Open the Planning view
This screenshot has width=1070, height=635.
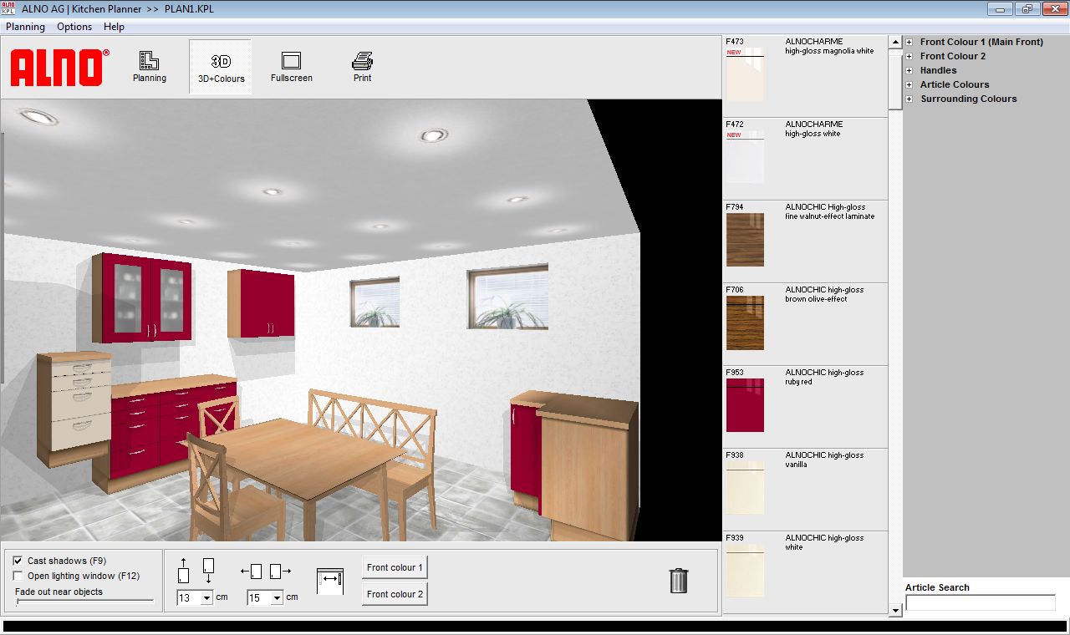click(150, 67)
